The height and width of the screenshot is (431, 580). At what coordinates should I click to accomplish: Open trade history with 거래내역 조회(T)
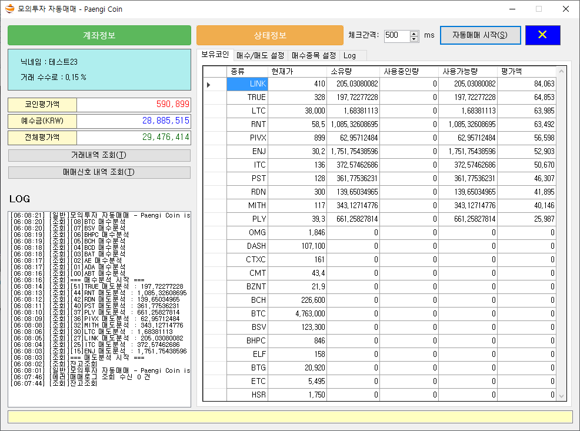click(x=99, y=155)
